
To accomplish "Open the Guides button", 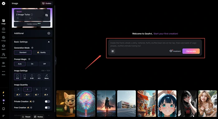I will (x=47, y=3).
